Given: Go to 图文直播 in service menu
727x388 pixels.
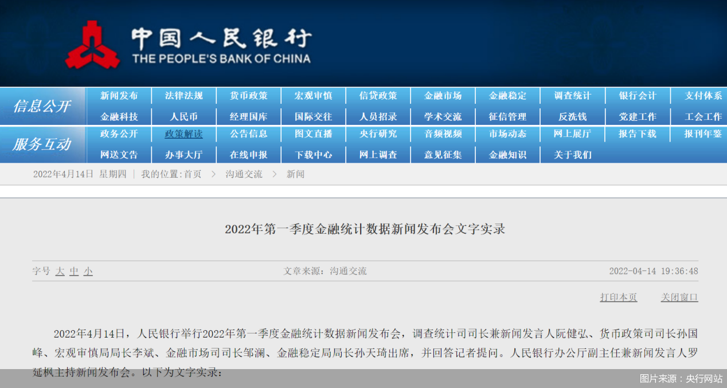Looking at the screenshot, I should pos(314,134).
